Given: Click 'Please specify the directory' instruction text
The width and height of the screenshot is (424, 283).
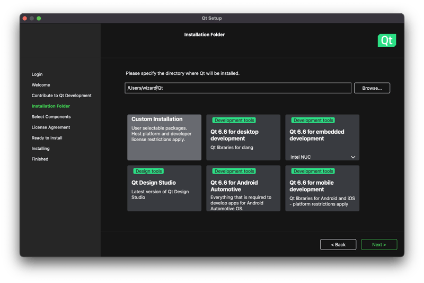Looking at the screenshot, I should 182,73.
